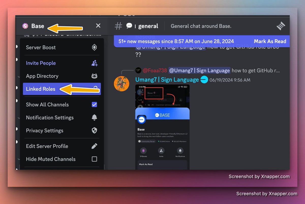Viewport: 305px width, 204px height.
Task: Select Server Boost menu entry
Action: (x=62, y=47)
